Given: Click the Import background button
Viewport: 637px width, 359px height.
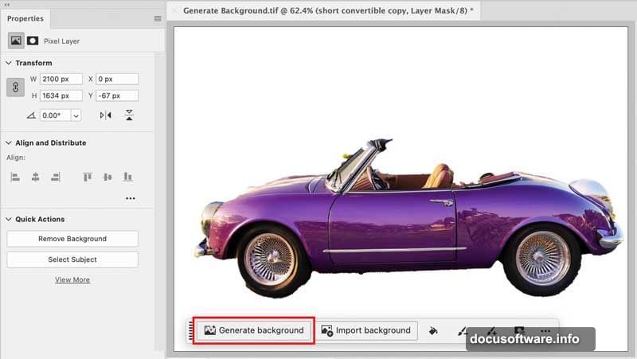Looking at the screenshot, I should point(366,330).
